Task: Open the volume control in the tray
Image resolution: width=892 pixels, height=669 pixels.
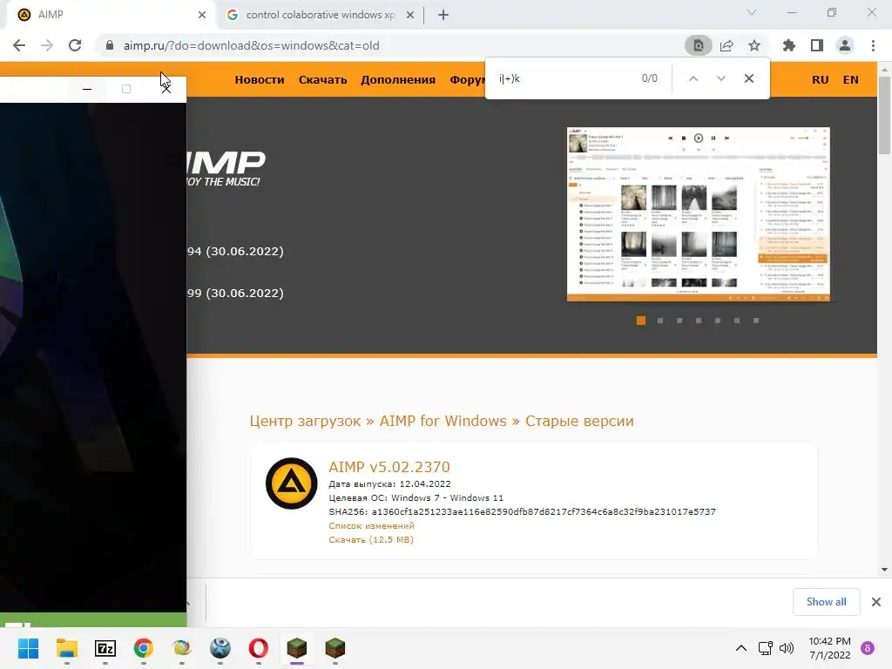Action: (787, 648)
